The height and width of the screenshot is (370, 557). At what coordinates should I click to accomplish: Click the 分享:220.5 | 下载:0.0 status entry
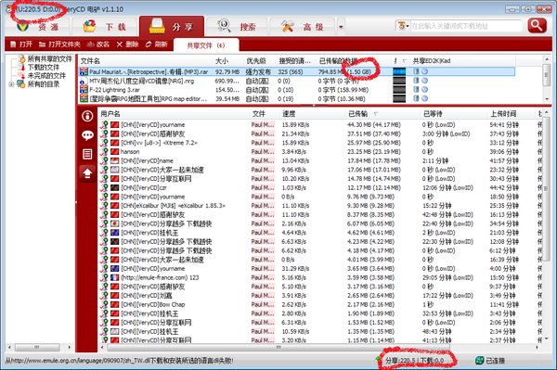pyautogui.click(x=414, y=361)
